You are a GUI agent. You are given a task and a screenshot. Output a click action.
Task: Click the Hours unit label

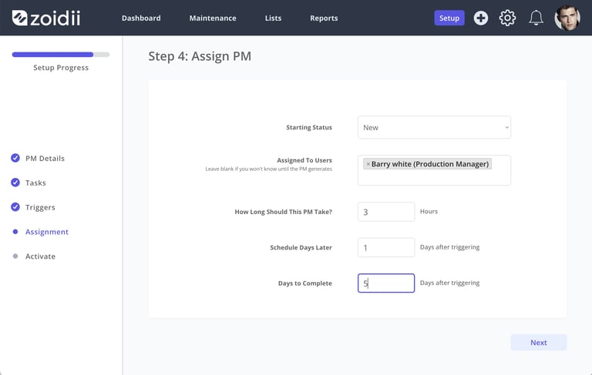429,211
